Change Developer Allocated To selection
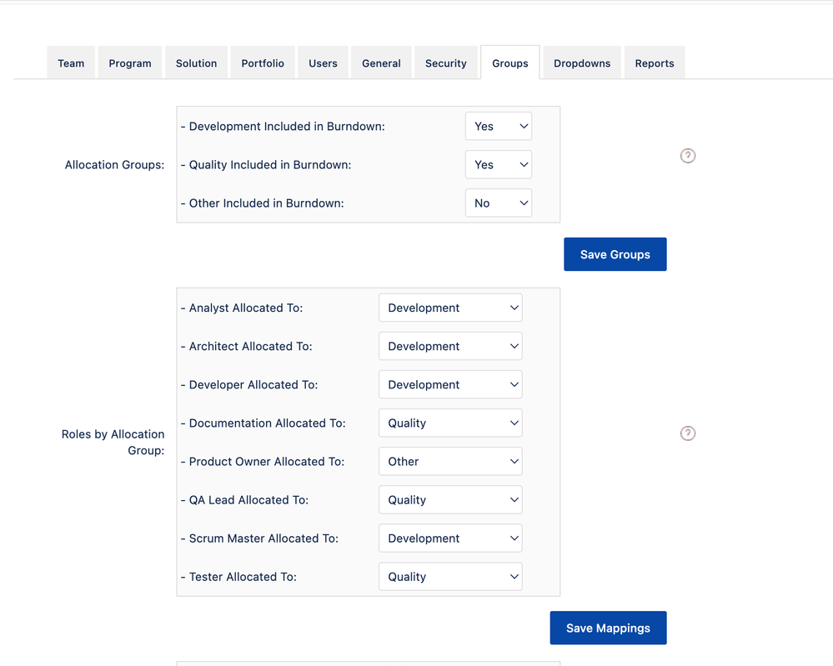 pos(450,384)
